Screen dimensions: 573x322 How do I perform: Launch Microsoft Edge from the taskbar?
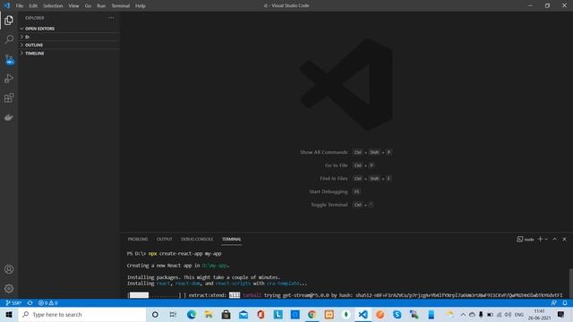coord(191,314)
